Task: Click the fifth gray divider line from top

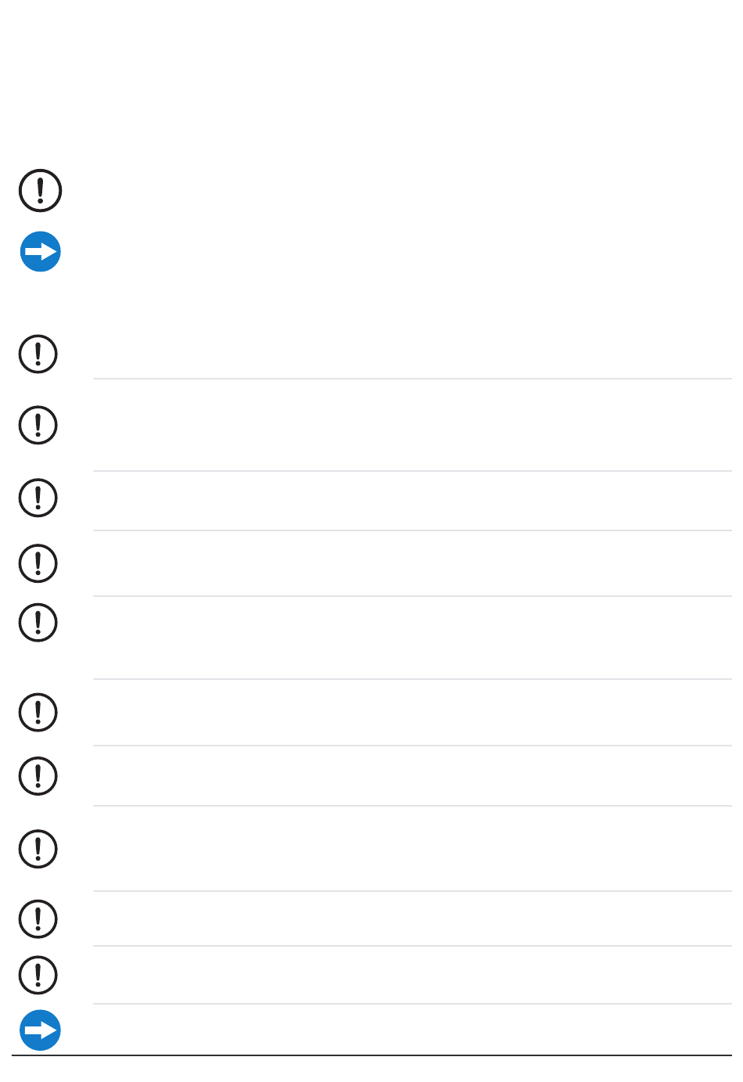Action: [412, 679]
